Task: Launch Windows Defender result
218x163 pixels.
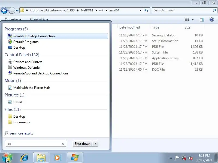Action: [24, 67]
